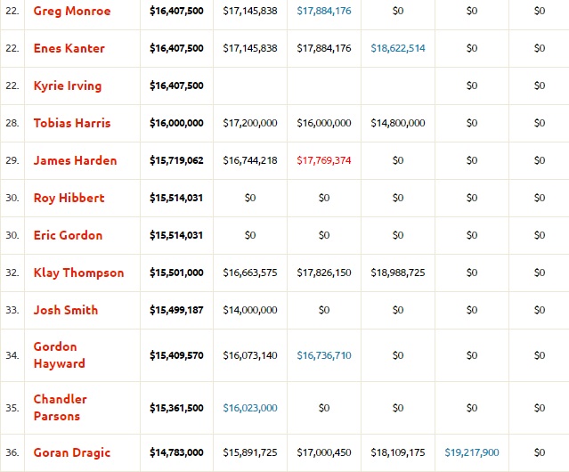Select Josh Smith's $14,000,000 salary cell
Viewport: 569px width, 472px height.
(x=250, y=310)
